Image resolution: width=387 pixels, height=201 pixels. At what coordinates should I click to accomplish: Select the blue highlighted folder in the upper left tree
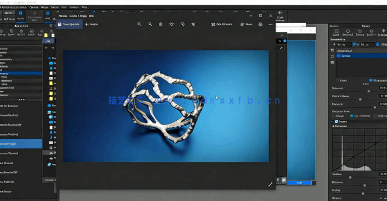tap(21, 74)
